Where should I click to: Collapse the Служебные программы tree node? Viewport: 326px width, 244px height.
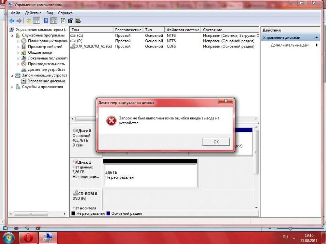(12, 35)
